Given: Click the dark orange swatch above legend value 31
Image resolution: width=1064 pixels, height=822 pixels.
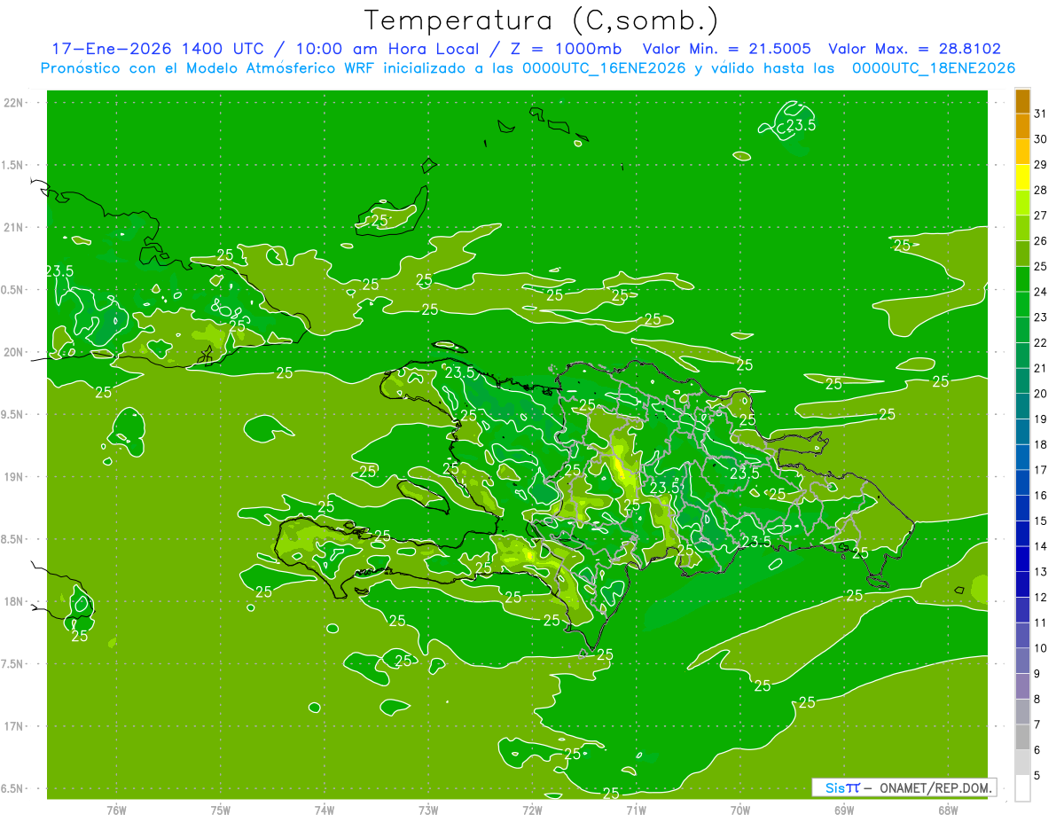Looking at the screenshot, I should point(1022,101).
